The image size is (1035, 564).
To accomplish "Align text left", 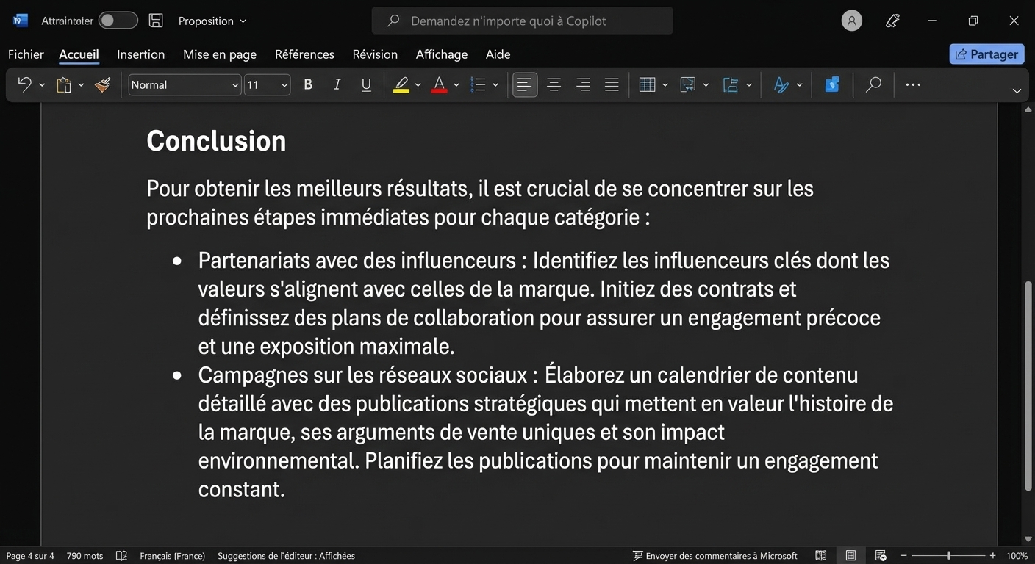I will pos(524,85).
